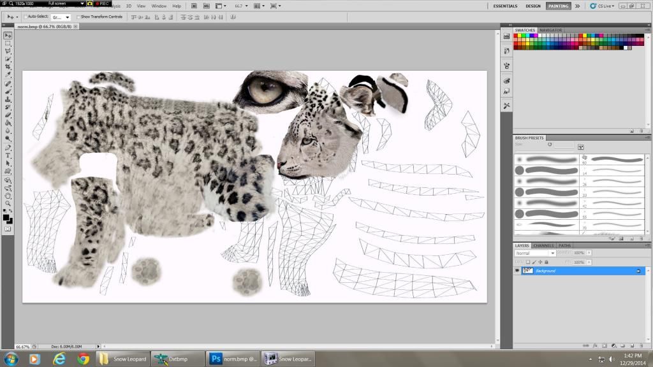Click the Essentials workspace button
This screenshot has width=653, height=367.
pyautogui.click(x=506, y=6)
